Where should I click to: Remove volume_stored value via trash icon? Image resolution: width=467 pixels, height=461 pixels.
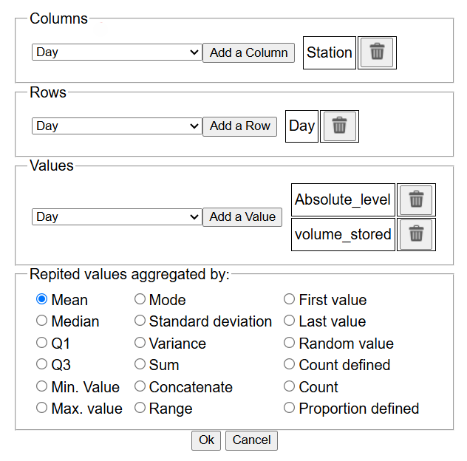[x=416, y=234]
